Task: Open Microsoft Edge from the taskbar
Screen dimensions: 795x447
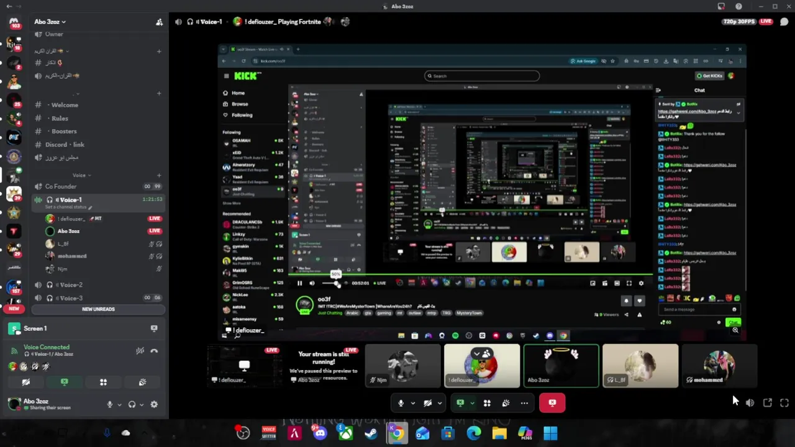Action: click(473, 433)
